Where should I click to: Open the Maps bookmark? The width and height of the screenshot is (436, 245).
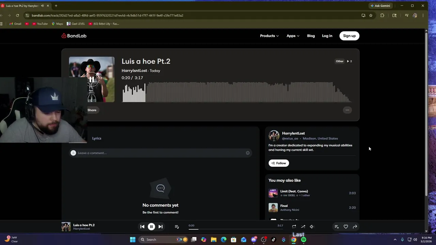pos(57,24)
